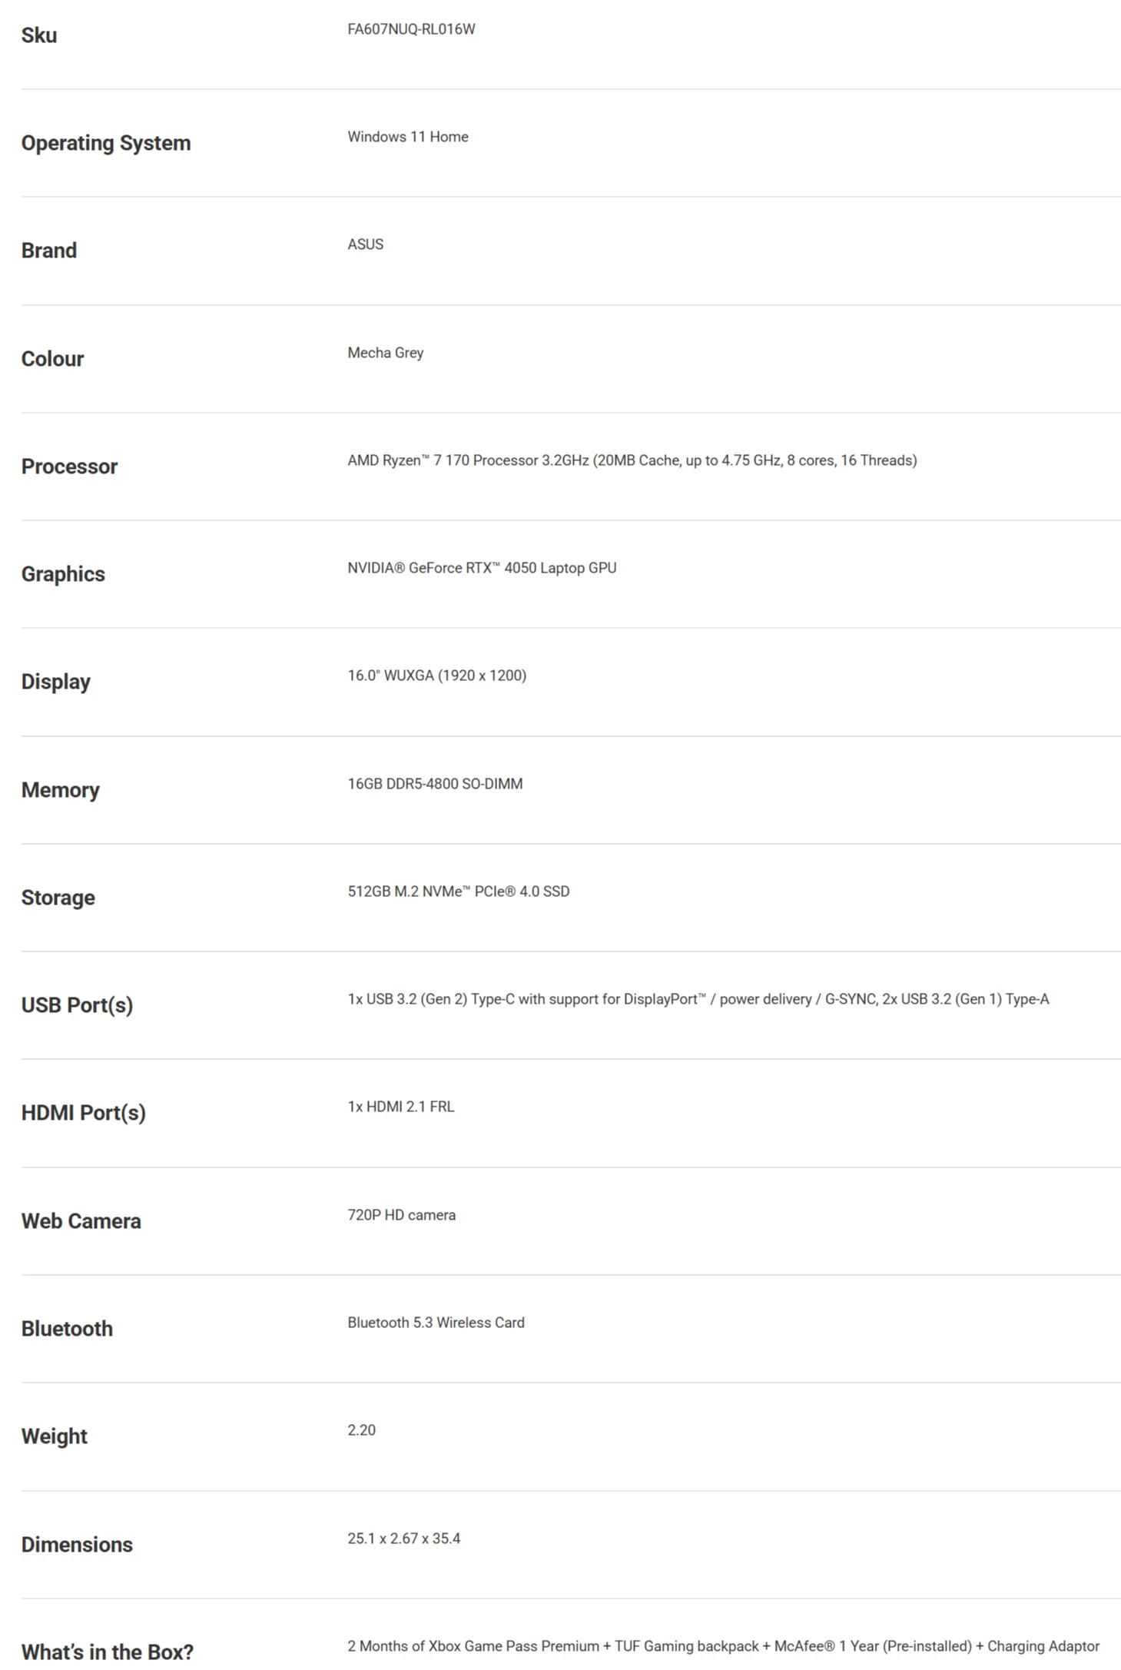Click the Bluetooth 5.3 Wireless Card text
Image resolution: width=1121 pixels, height=1670 pixels.
pos(436,1323)
